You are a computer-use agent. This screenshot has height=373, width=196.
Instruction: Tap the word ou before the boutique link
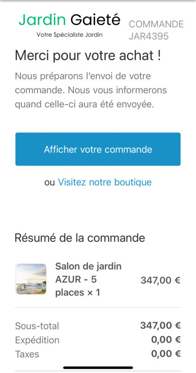coord(50,182)
